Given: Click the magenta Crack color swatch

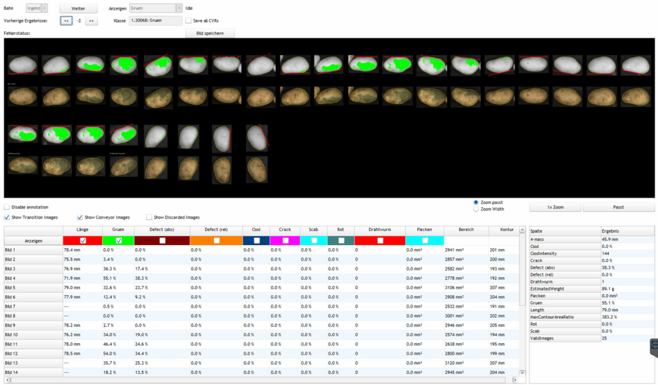Looking at the screenshot, I should point(285,239).
